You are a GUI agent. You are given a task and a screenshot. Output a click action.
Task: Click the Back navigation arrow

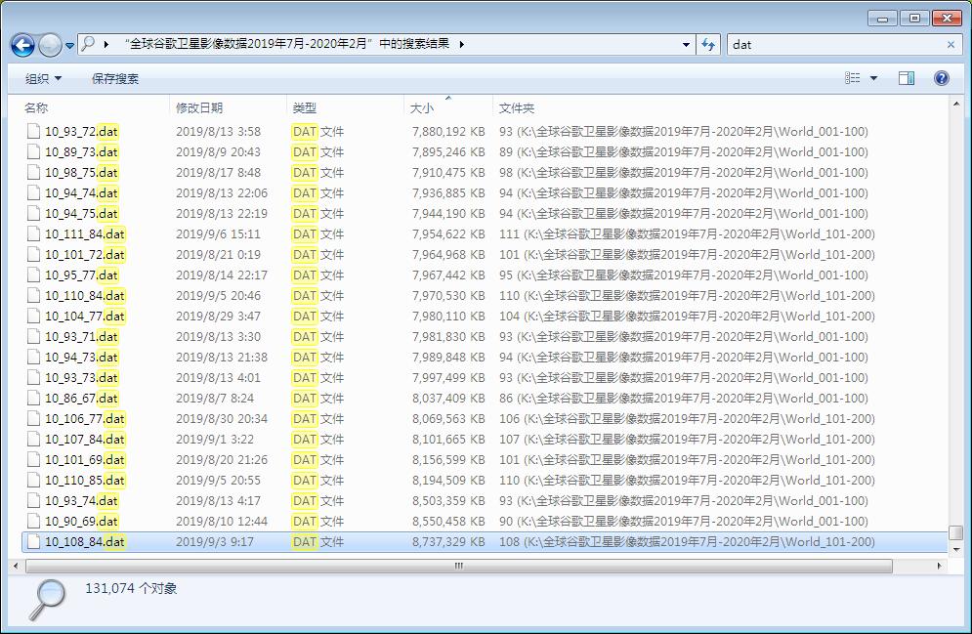(x=21, y=45)
